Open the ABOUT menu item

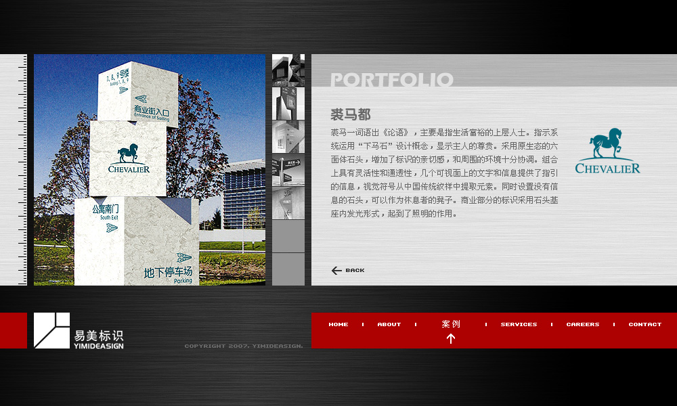coord(389,324)
